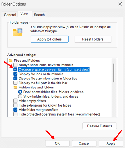125x148 pixels.
Task: Confirm with the OK button
Action: [x=57, y=143]
